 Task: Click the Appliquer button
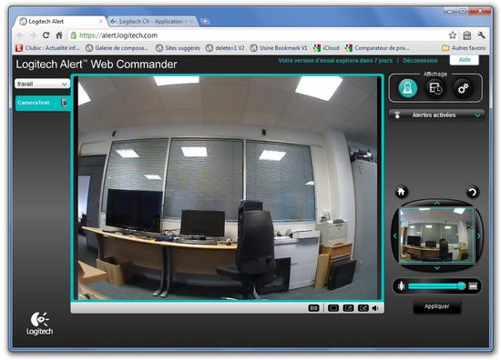point(436,306)
